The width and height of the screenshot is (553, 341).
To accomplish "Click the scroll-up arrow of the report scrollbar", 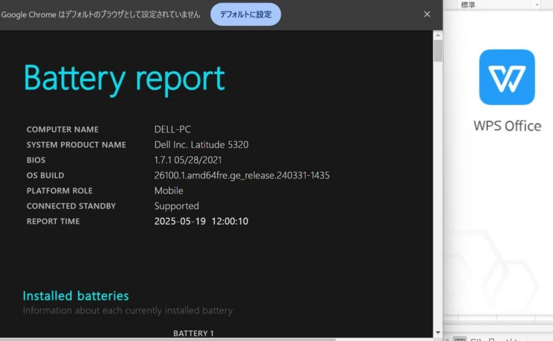I will pyautogui.click(x=437, y=35).
